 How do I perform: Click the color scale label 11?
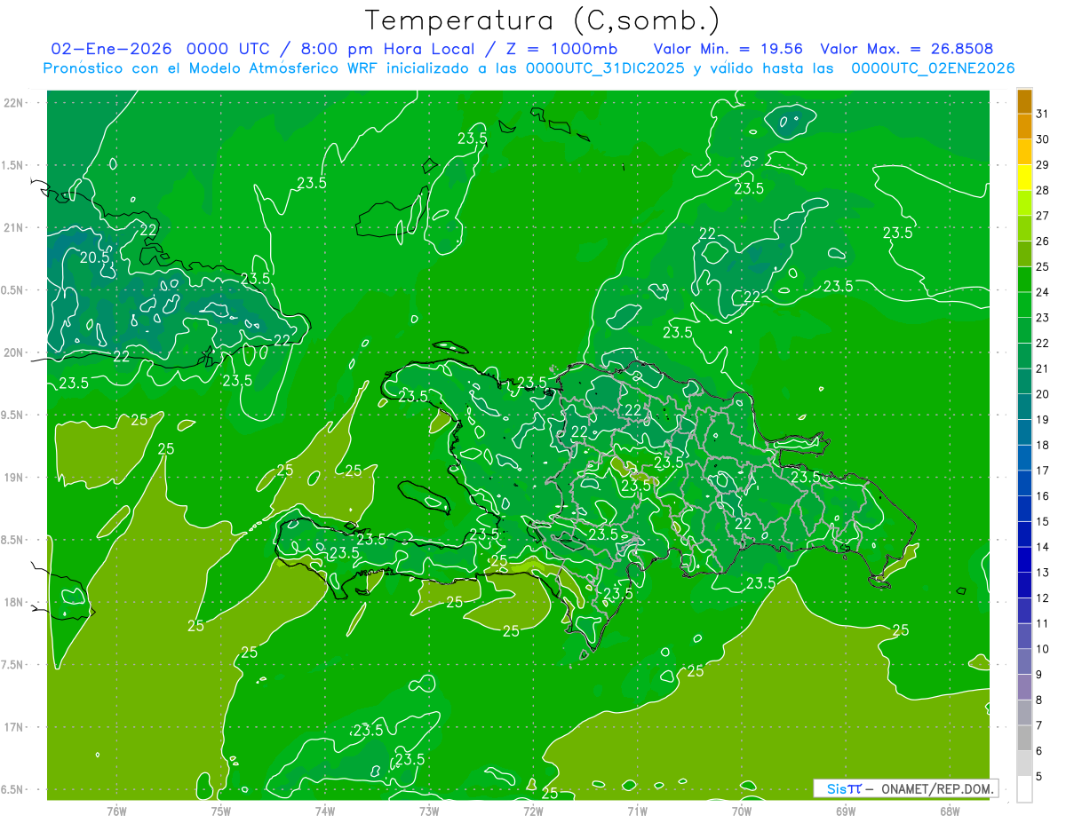[x=1043, y=623]
